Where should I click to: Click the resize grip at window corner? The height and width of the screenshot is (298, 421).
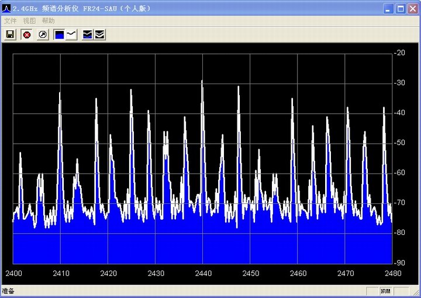[x=415, y=292]
